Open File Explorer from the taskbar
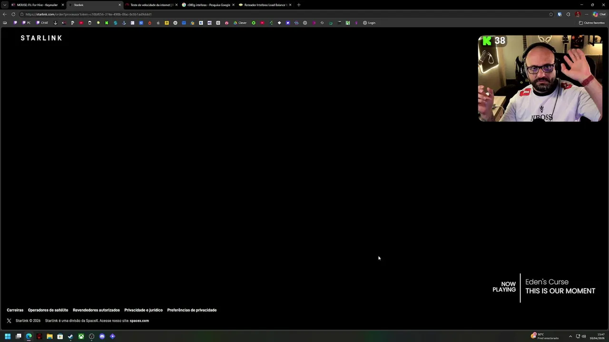This screenshot has width=609, height=342. pos(49,336)
